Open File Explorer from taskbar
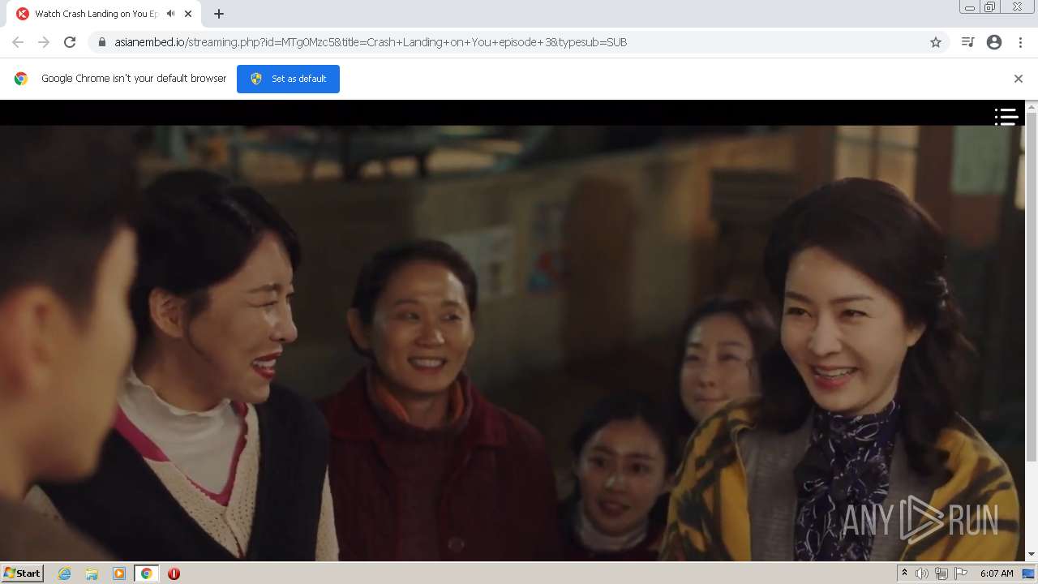 (92, 573)
